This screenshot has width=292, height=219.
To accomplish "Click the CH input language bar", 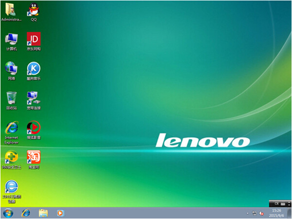I will point(276,202).
